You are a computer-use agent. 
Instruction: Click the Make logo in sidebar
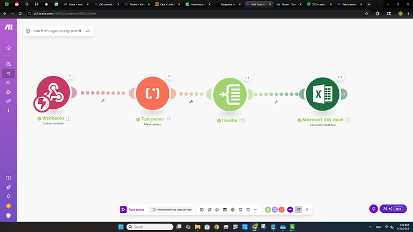pos(8,27)
